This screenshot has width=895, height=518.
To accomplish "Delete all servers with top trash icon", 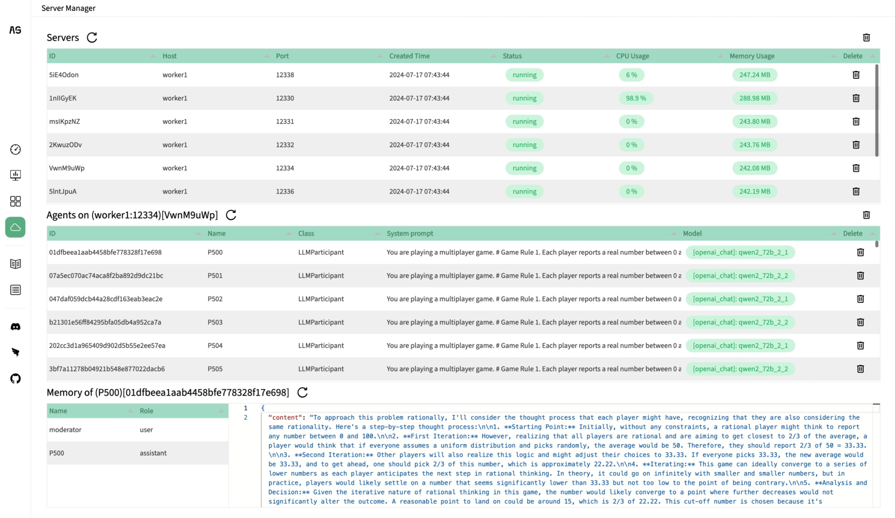I will pyautogui.click(x=866, y=37).
